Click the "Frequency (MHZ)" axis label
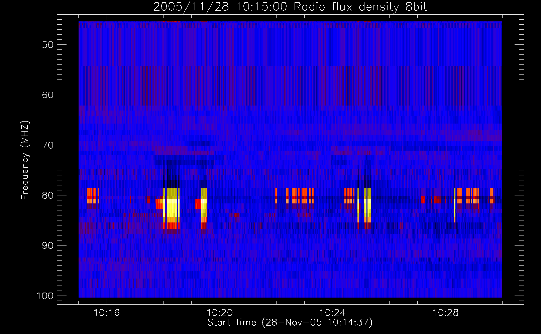Viewport: 541px width, 334px height. (x=25, y=160)
